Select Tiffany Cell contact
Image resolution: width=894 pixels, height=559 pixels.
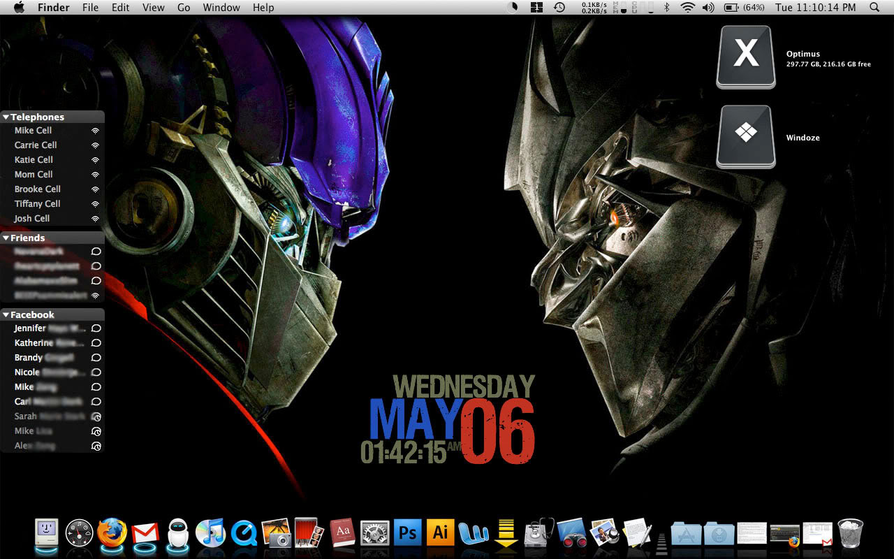point(52,204)
